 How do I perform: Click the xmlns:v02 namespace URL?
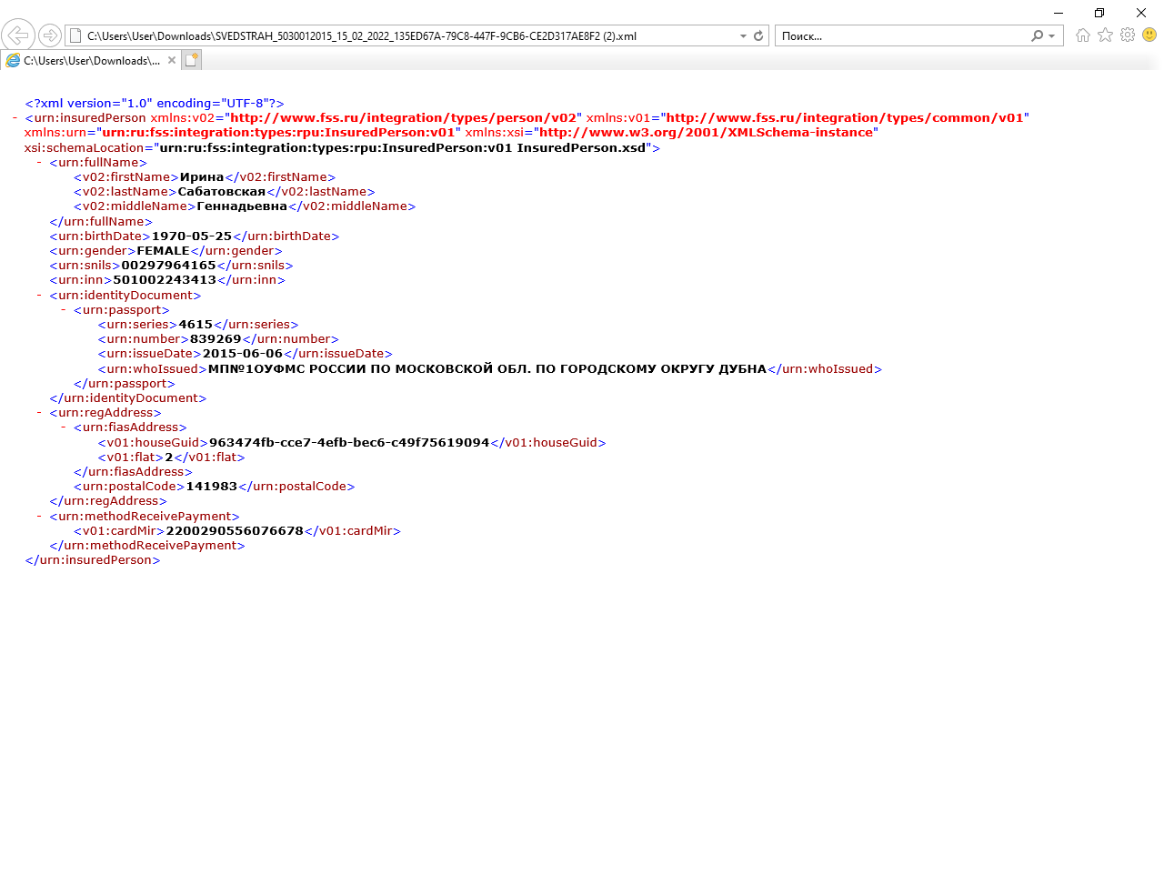403,118
